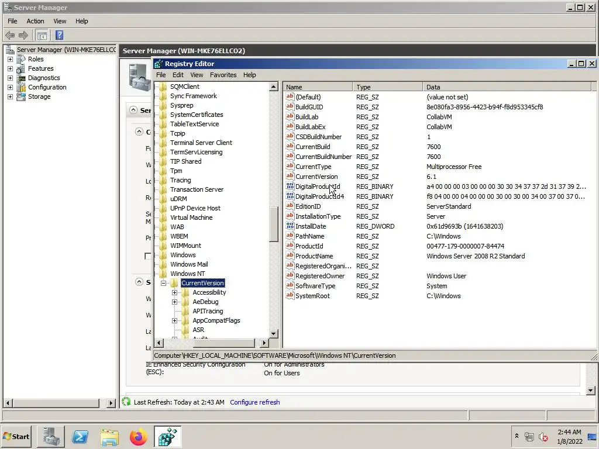Expand the Roles tree node

coord(11,59)
